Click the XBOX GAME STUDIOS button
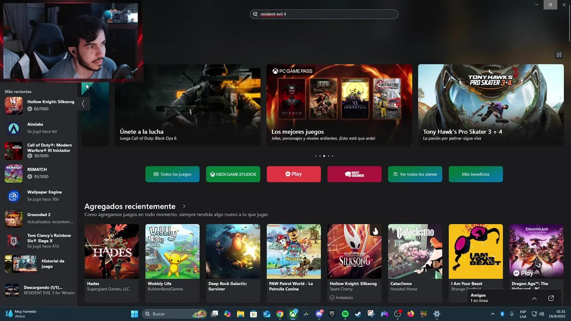Screen dimensions: 571x321 pyautogui.click(x=233, y=174)
